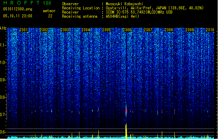Click the 0.7 frequency axis label
The width and height of the screenshot is (218, 139).
pyautogui.click(x=3, y=115)
